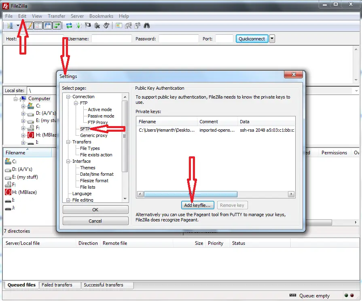Image resolution: width=362 pixels, height=301 pixels.
Task: Open the directory listing filters icon
Action: click(119, 25)
